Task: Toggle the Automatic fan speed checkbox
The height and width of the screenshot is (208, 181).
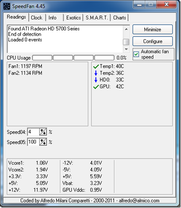Action: tap(136, 54)
